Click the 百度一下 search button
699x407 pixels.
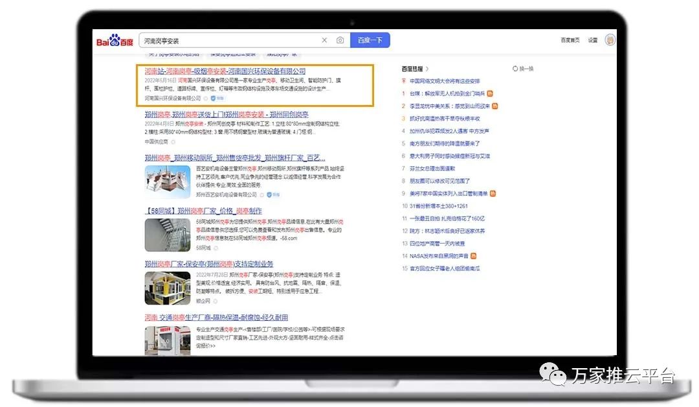pyautogui.click(x=370, y=40)
